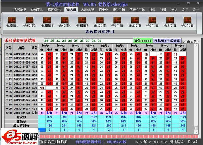The height and width of the screenshot is (145, 203).
Task: Click the 【164】 latest draw number
Action: coord(193,142)
